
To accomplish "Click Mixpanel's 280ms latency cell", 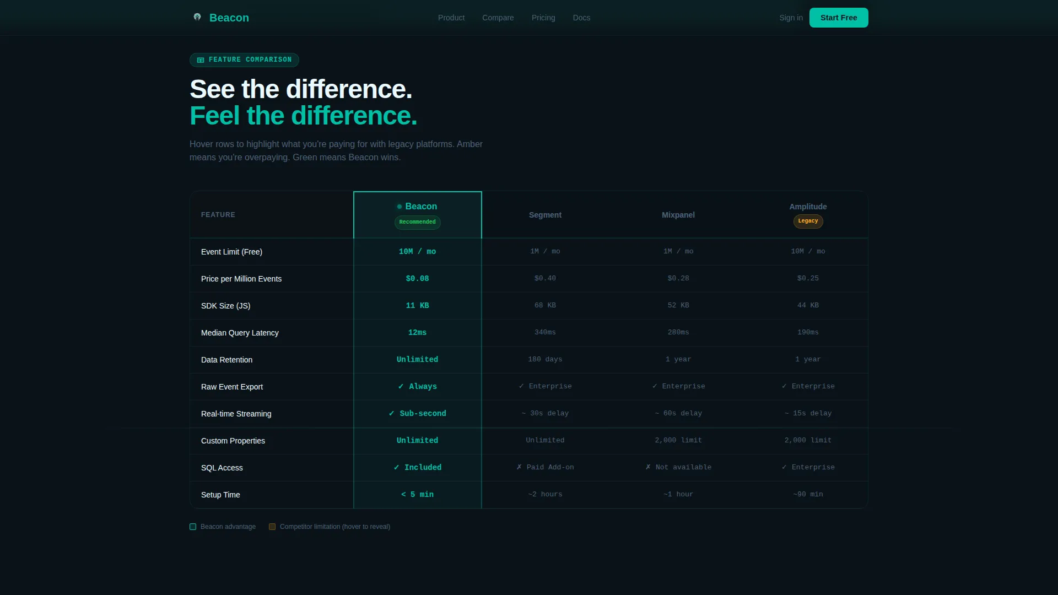I will tap(678, 333).
